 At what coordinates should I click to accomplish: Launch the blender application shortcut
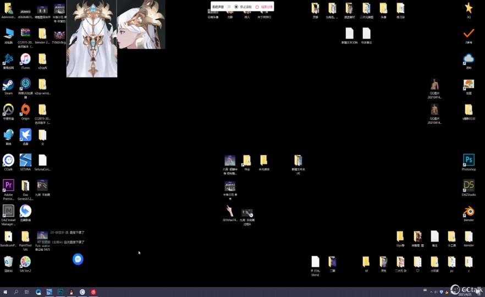click(469, 213)
